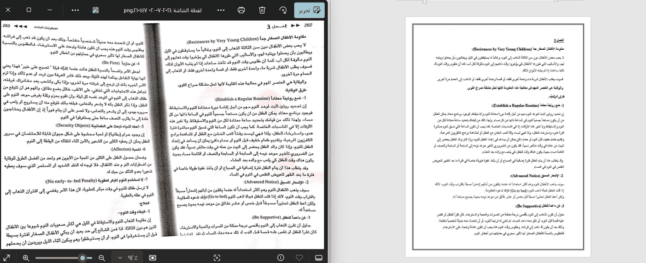Viewport: 646px width, 263px height.
Task: Toggle the filmstrip icon in the bottom bar
Action: click(x=319, y=258)
